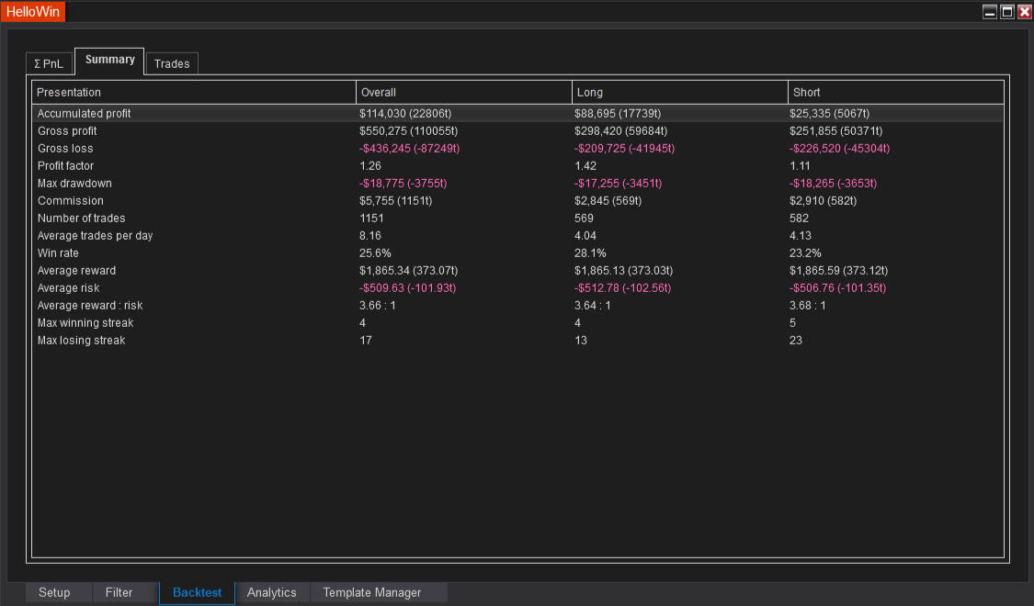Click the Presentation column header
Image resolution: width=1034 pixels, height=606 pixels.
click(194, 92)
